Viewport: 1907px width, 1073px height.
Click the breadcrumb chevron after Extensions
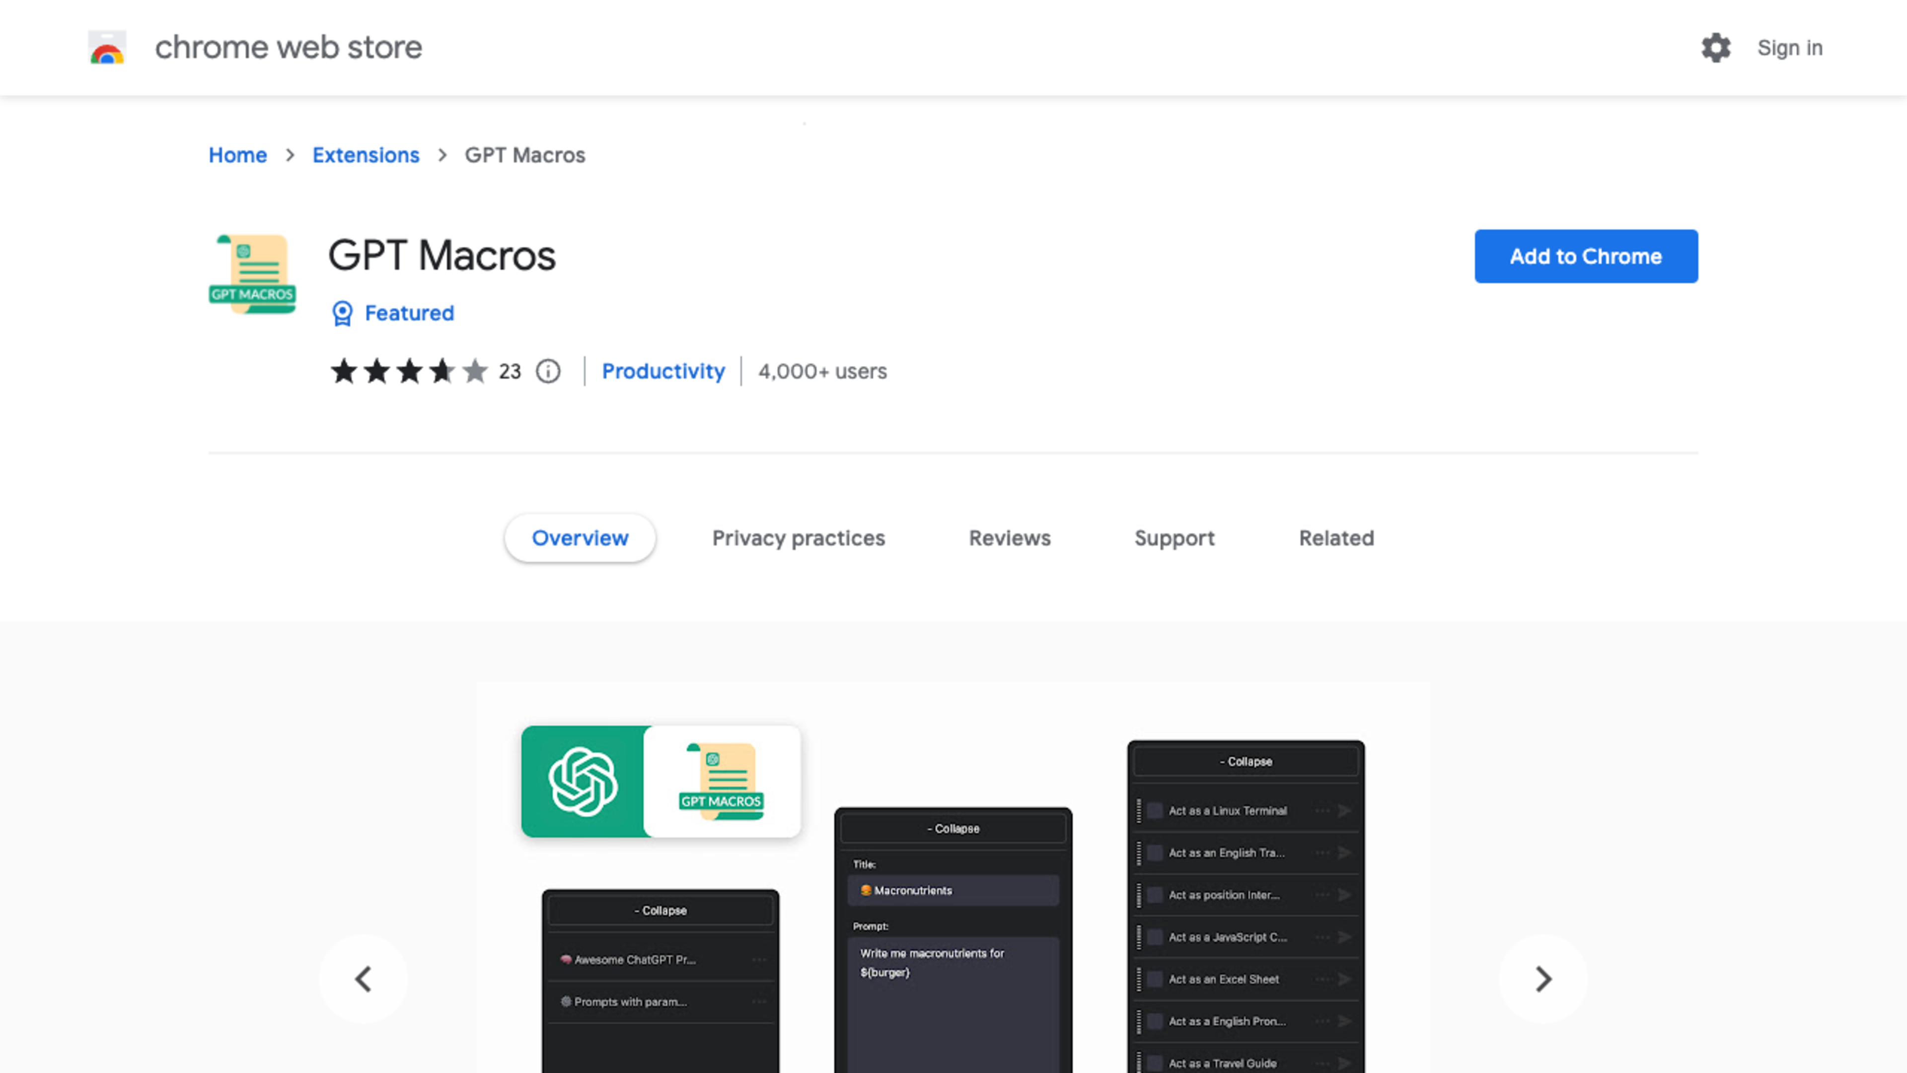click(442, 155)
